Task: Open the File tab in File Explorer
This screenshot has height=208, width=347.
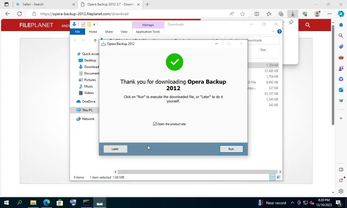Action: [78, 32]
